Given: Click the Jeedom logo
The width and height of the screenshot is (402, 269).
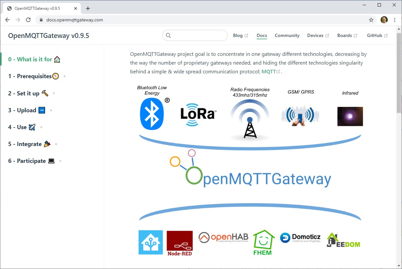Looking at the screenshot, I should click(343, 240).
